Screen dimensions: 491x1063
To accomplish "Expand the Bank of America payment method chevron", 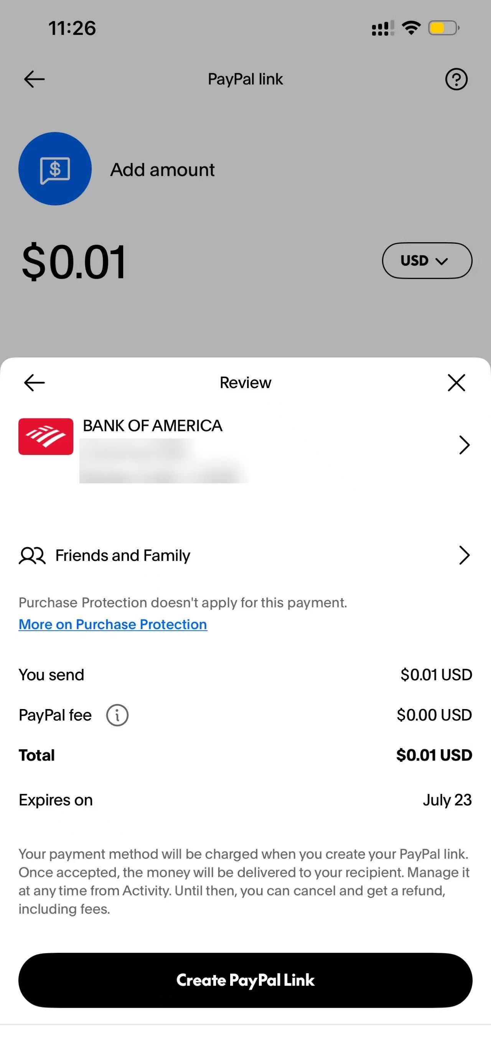I will pyautogui.click(x=464, y=445).
